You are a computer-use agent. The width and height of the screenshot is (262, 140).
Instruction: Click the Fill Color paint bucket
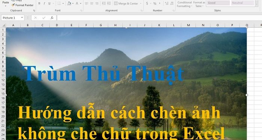point(69,3)
